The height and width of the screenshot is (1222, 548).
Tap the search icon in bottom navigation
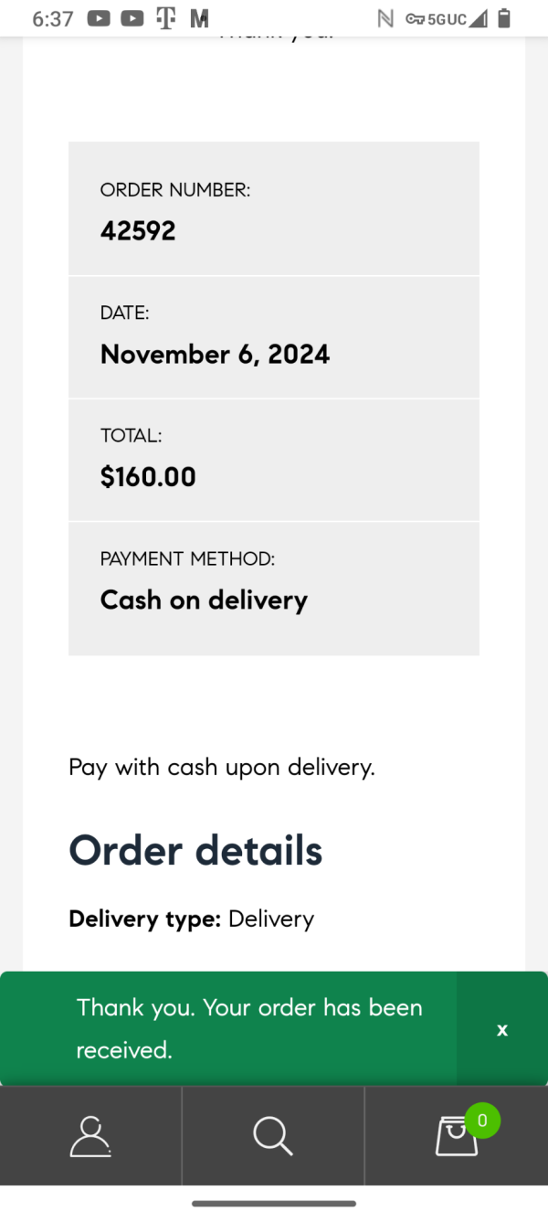pyautogui.click(x=272, y=1136)
